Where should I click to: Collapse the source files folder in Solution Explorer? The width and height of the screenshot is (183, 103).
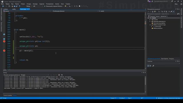pos(150,25)
